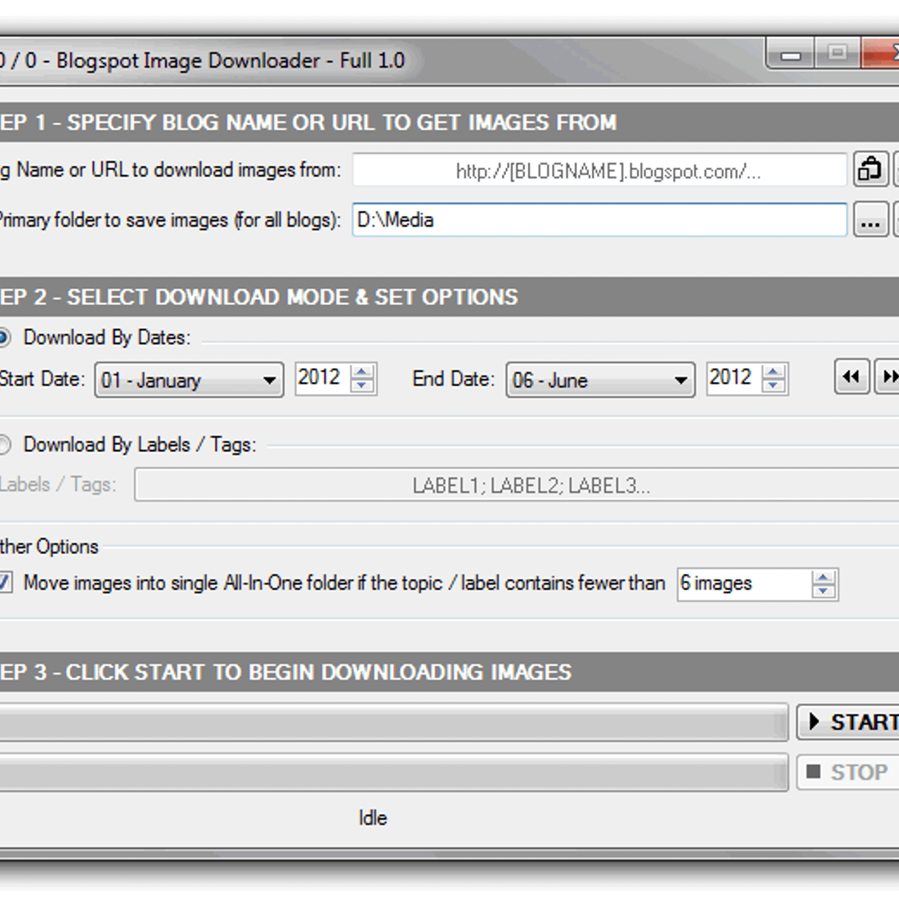Image resolution: width=899 pixels, height=899 pixels.
Task: Click the primary folder field showing D:\Media
Action: coord(600,220)
